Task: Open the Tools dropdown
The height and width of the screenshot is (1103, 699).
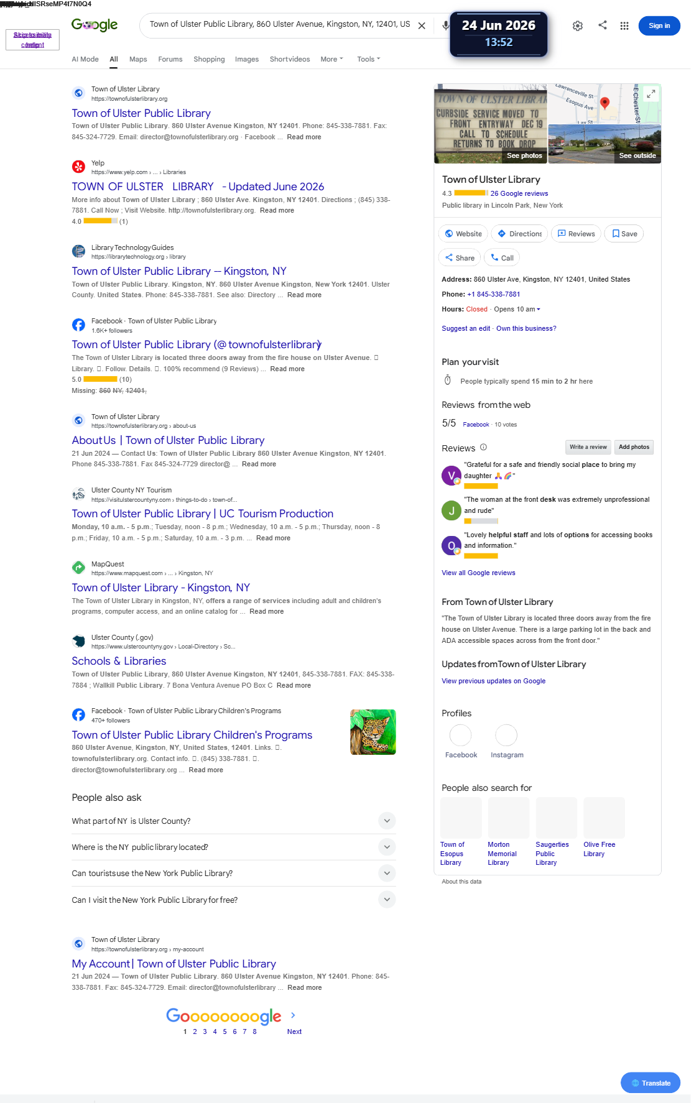Action: 368,59
